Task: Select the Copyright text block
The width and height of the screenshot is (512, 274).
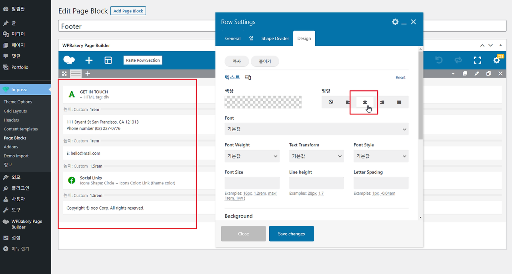Action: tap(105, 208)
